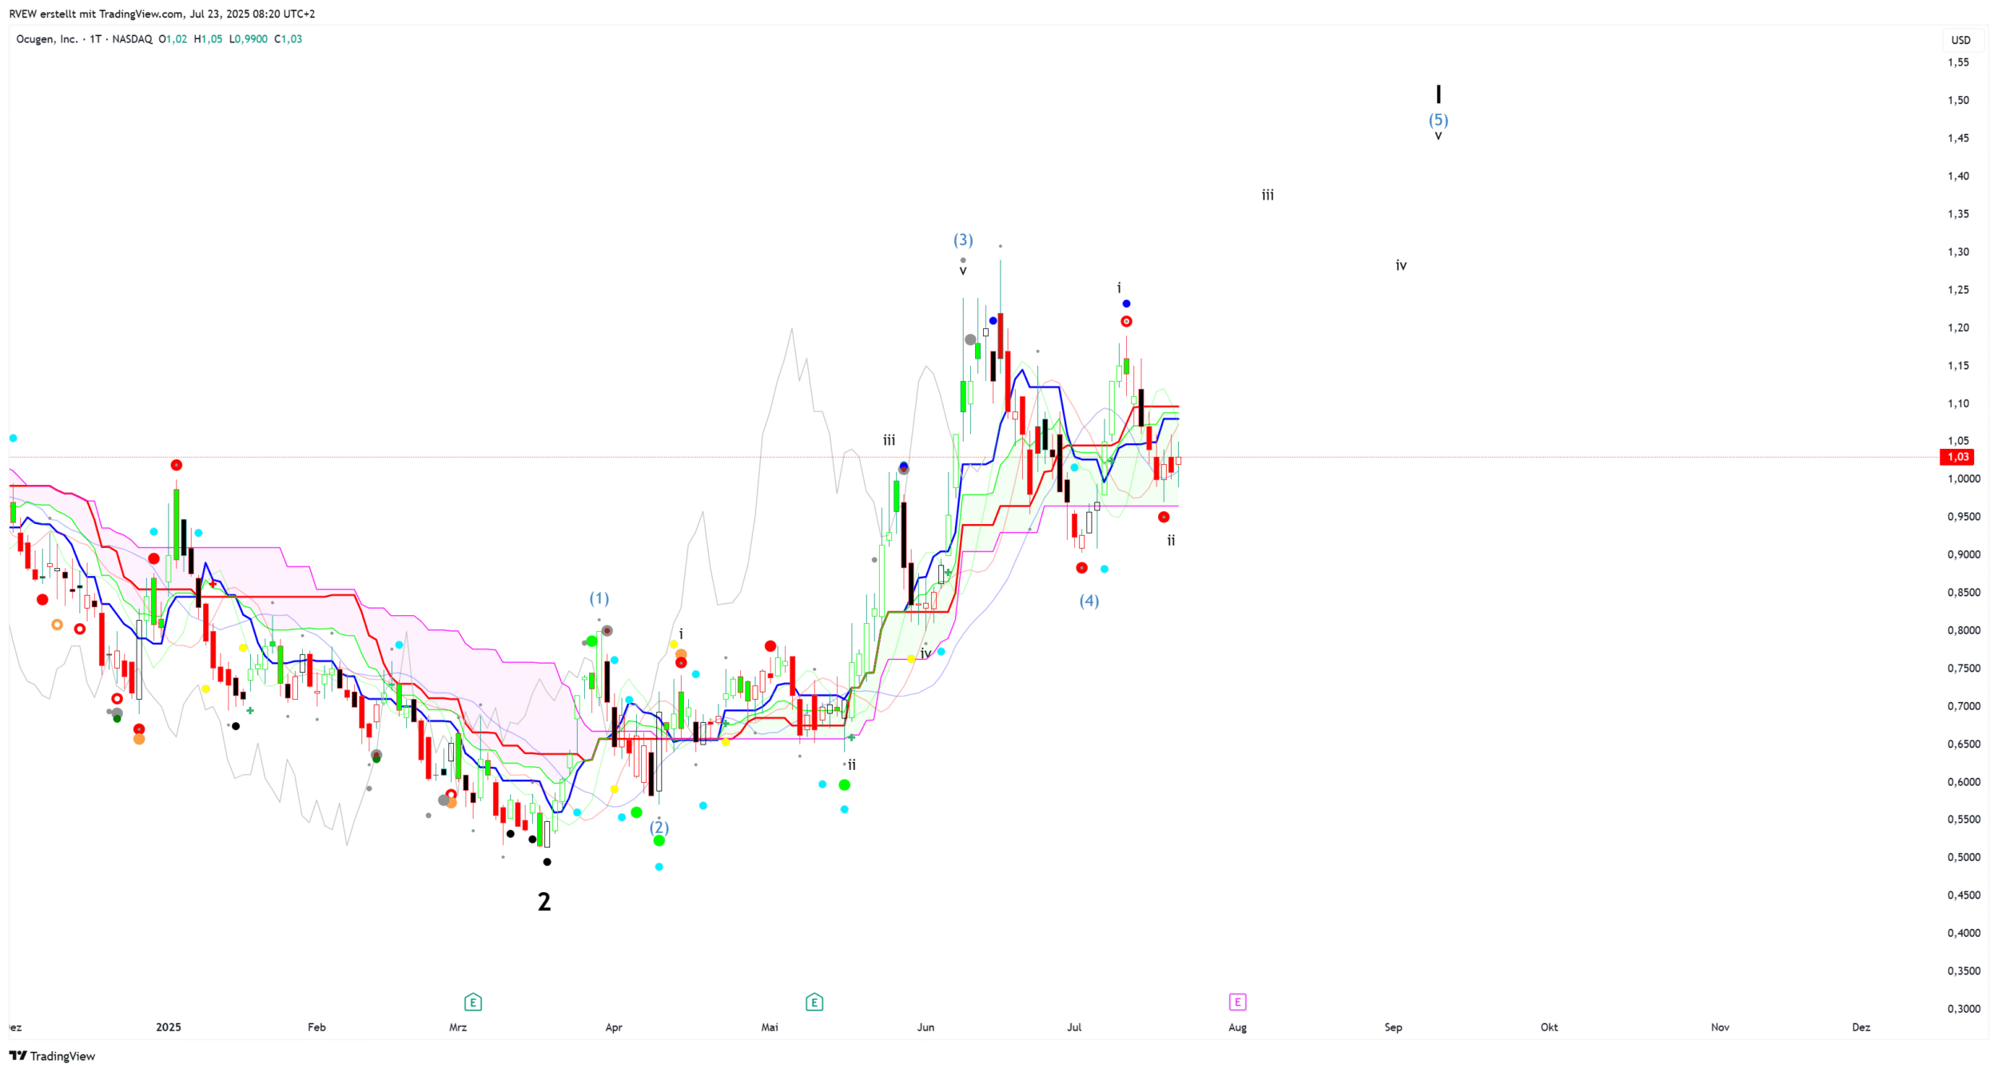
Task: Click the TradingView logo at the bottom left
Action: [x=52, y=1056]
